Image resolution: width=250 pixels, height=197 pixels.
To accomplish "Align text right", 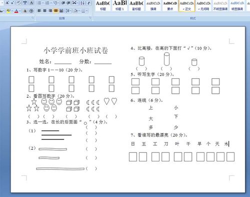I will click(50, 11).
